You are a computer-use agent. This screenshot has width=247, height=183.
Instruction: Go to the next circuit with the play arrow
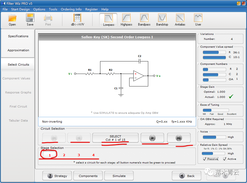point(152,138)
